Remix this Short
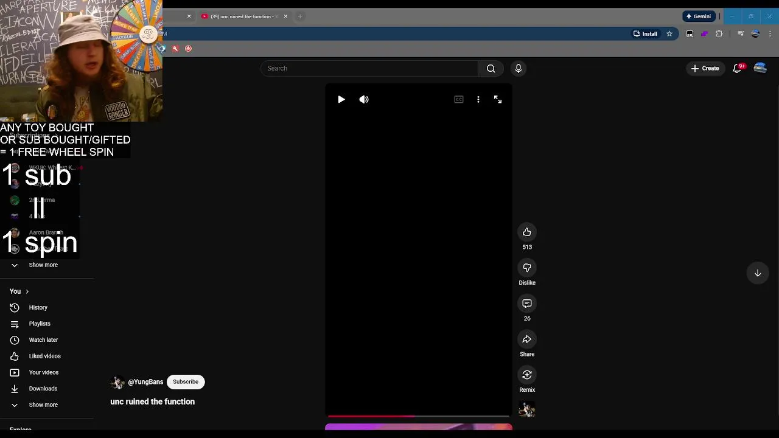The height and width of the screenshot is (438, 779). [527, 375]
